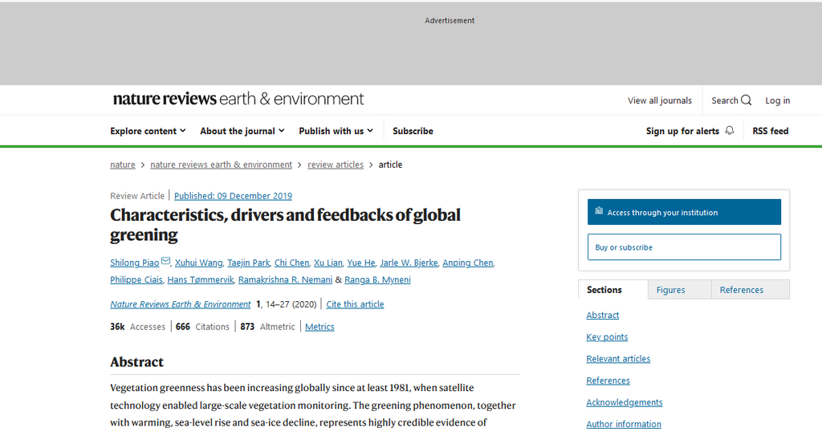Click the Subscribe menu item
The width and height of the screenshot is (822, 432).
413,131
